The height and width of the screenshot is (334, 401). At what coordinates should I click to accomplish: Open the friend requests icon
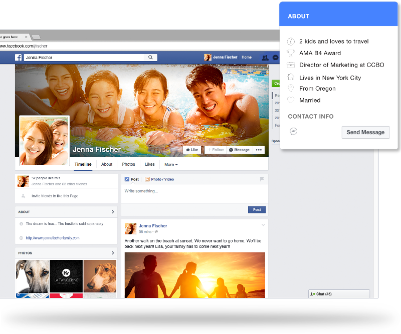265,58
